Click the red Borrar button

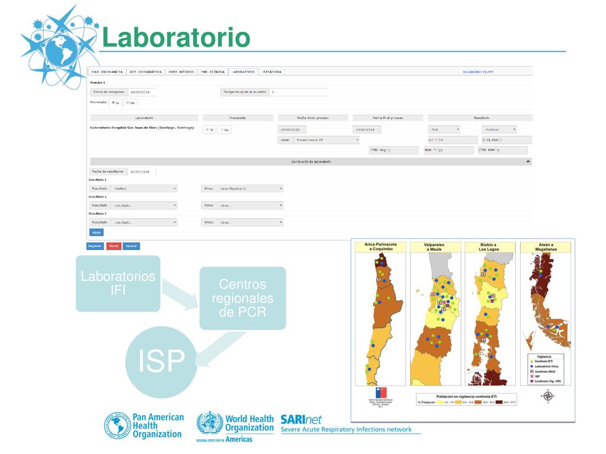pos(114,246)
